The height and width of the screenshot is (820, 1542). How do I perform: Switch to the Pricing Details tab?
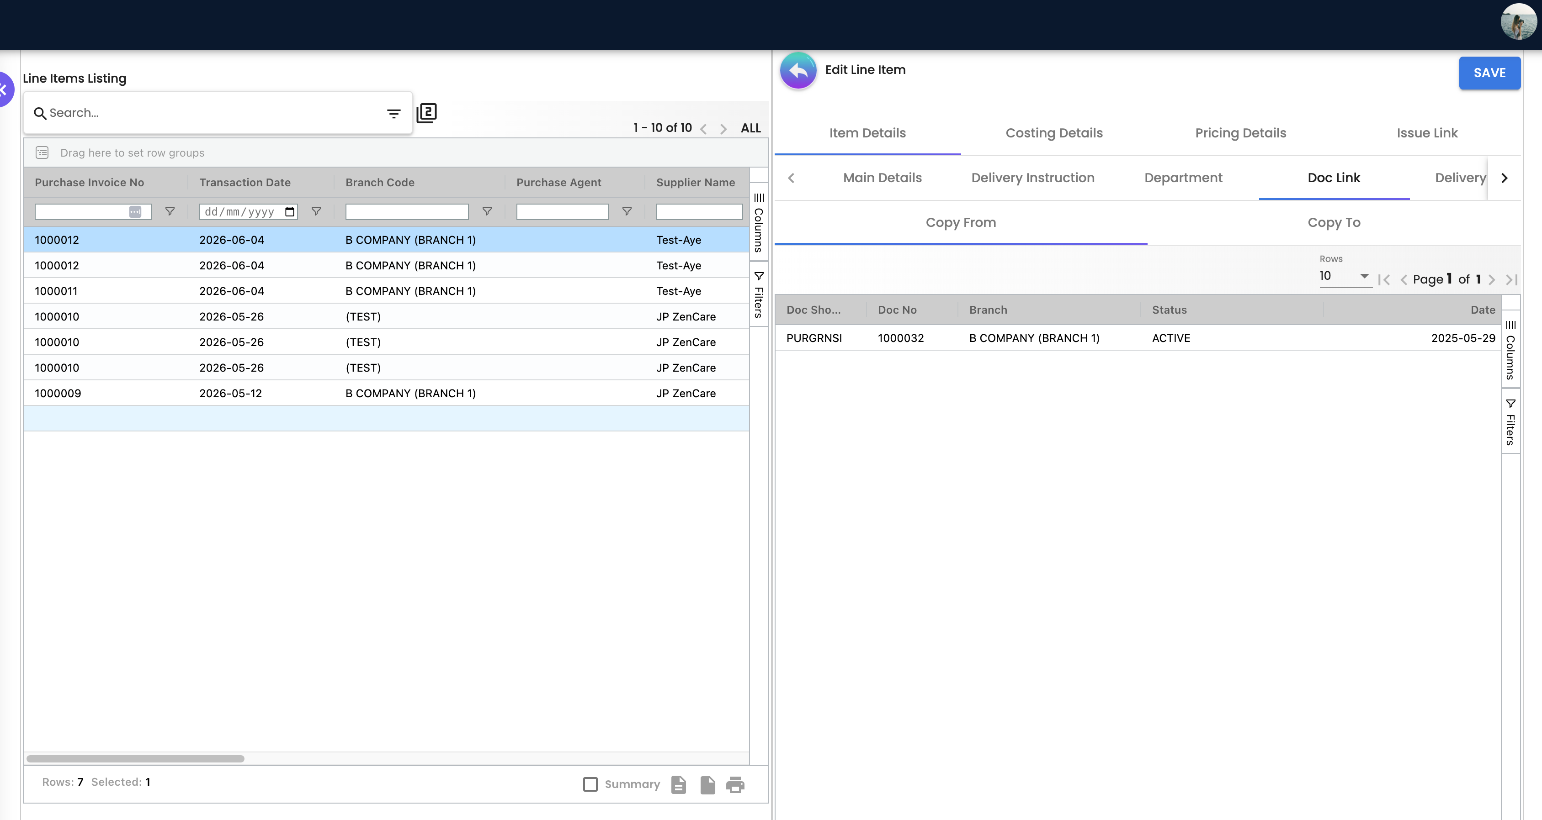(x=1240, y=133)
